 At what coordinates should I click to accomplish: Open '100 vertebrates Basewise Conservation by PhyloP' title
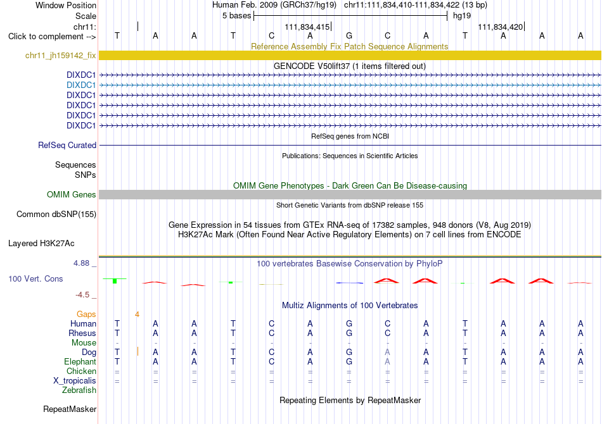pos(350,264)
